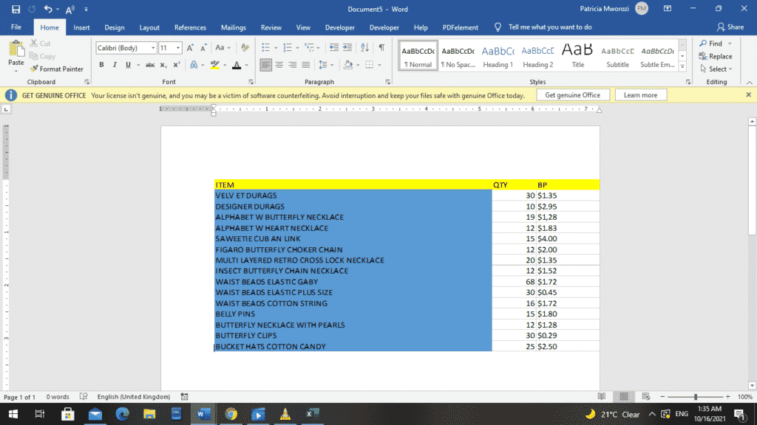Open the References tab
This screenshot has width=757, height=425.
(x=190, y=27)
